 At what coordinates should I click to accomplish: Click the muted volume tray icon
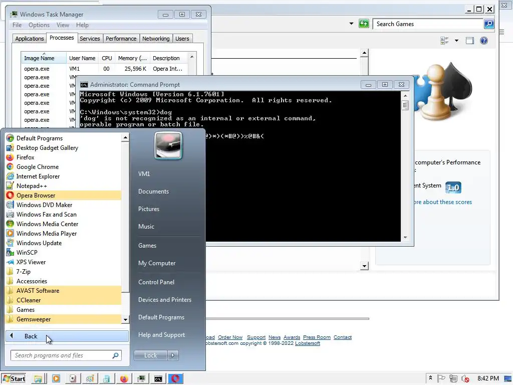(x=465, y=378)
